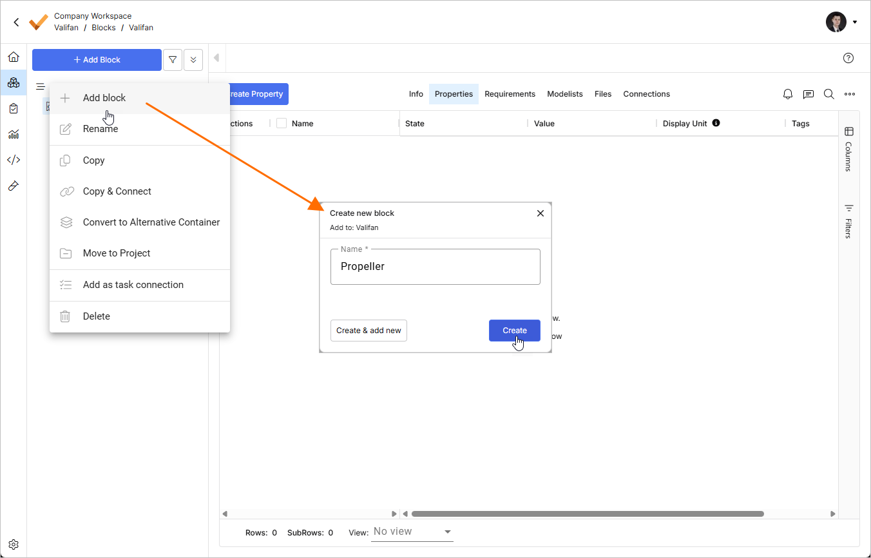Open the Columns side panel

pos(848,149)
